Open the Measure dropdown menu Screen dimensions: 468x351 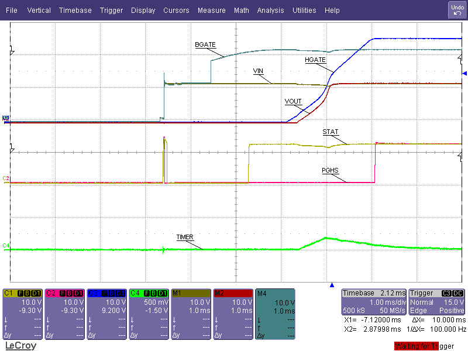click(x=211, y=10)
